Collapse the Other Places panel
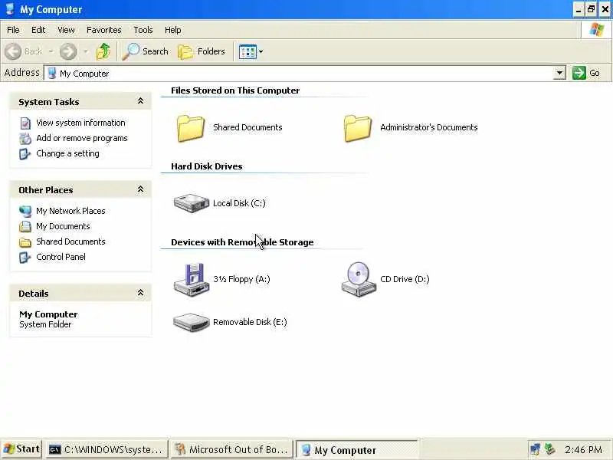This screenshot has width=613, height=460. tap(140, 189)
